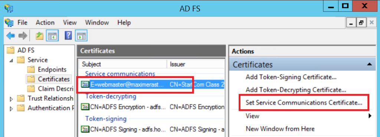Open the Action menu
380x137 pixels.
click(45, 23)
